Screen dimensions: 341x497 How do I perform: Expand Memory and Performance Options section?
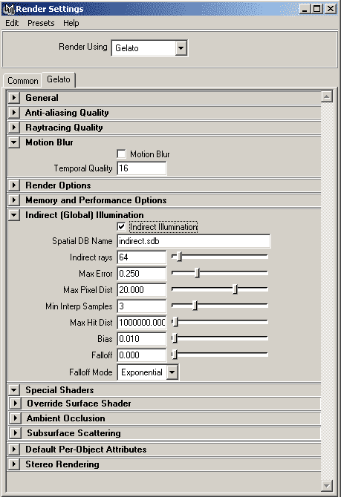tap(13, 200)
